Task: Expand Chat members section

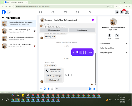Action: point(113,43)
